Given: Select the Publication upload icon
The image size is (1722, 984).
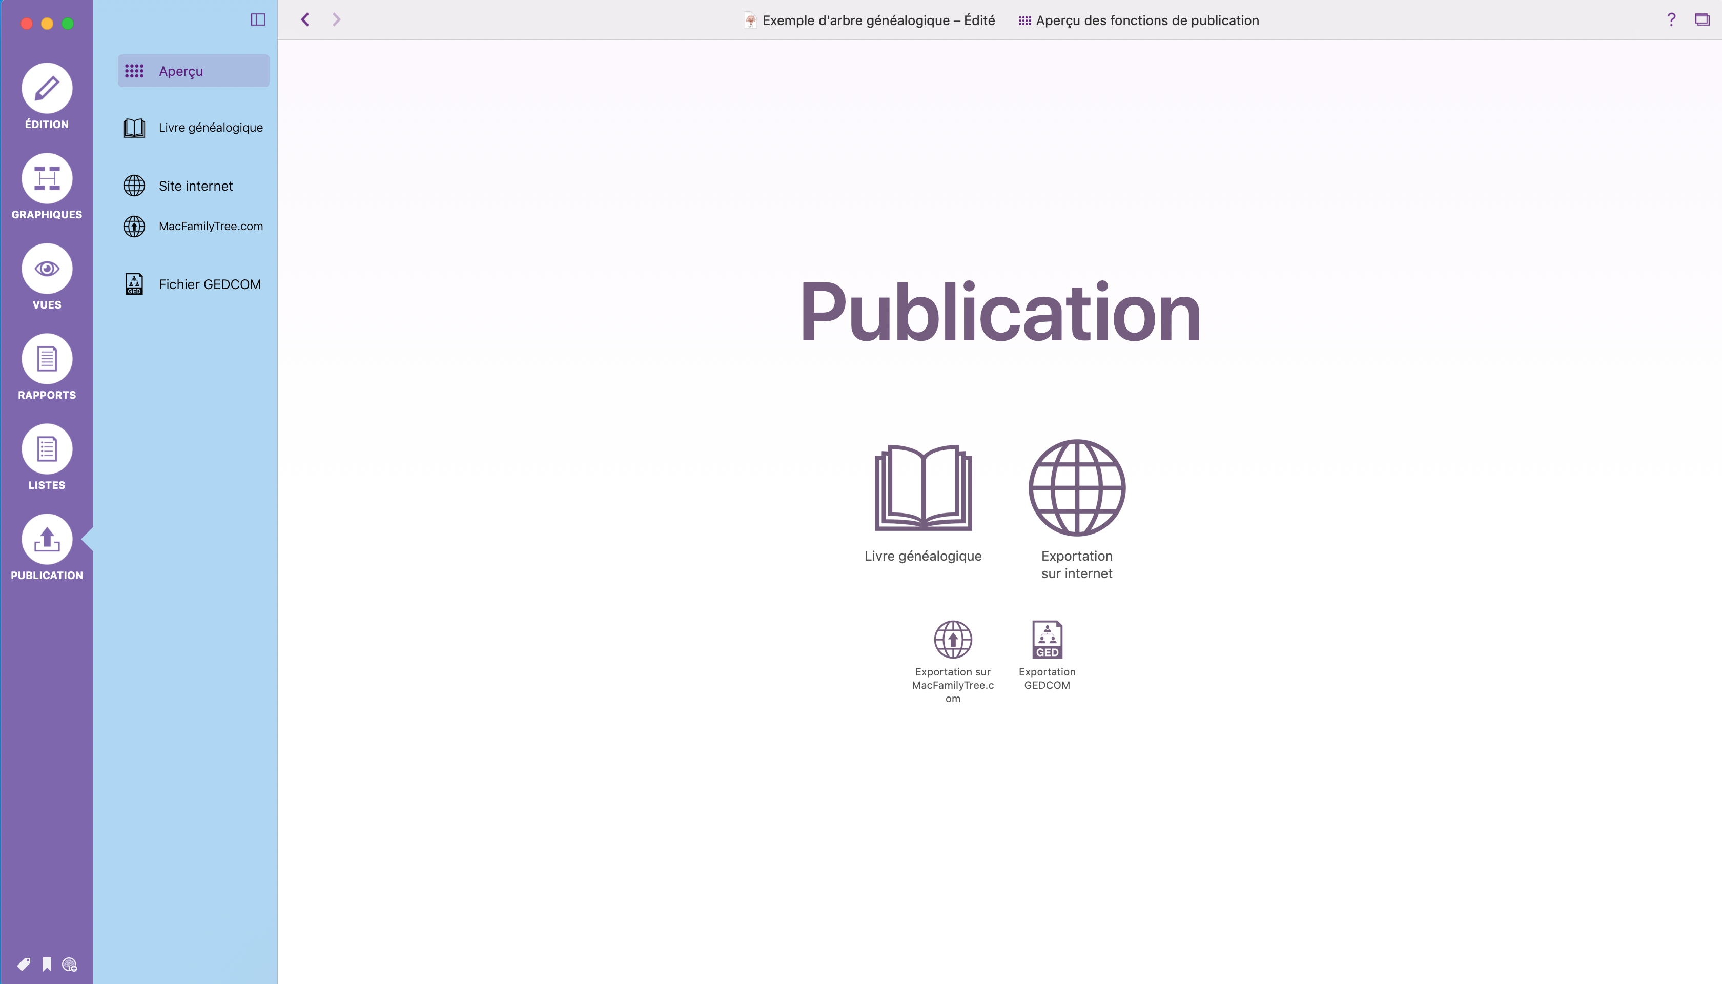Looking at the screenshot, I should point(47,539).
